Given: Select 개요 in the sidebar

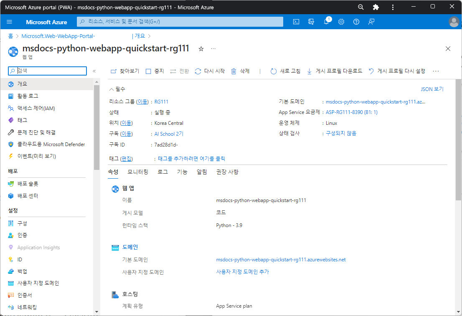Looking at the screenshot, I should click(x=47, y=84).
